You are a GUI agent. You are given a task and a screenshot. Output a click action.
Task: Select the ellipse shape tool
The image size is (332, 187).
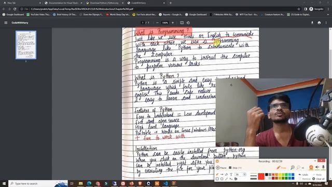[222, 179]
